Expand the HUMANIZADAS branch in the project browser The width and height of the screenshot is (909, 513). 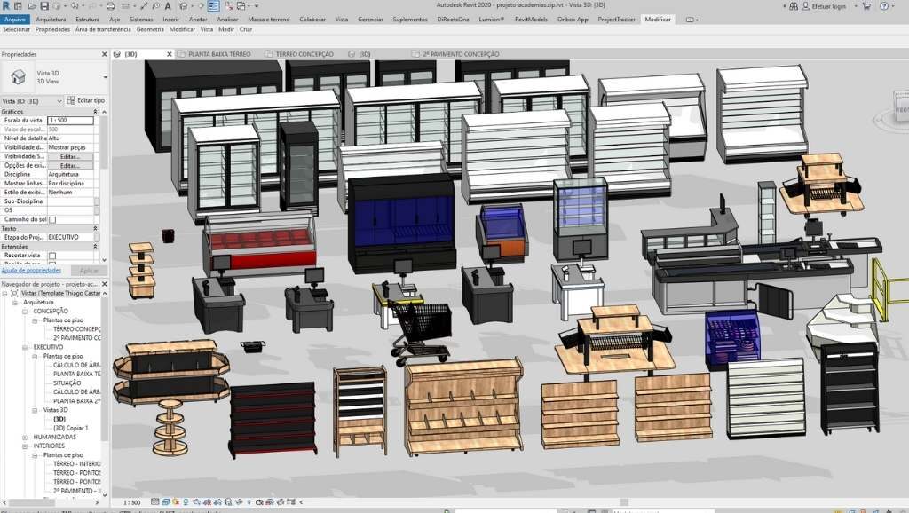[24, 438]
